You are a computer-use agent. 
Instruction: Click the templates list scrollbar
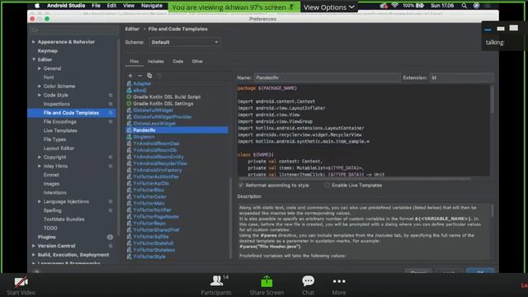(231, 218)
